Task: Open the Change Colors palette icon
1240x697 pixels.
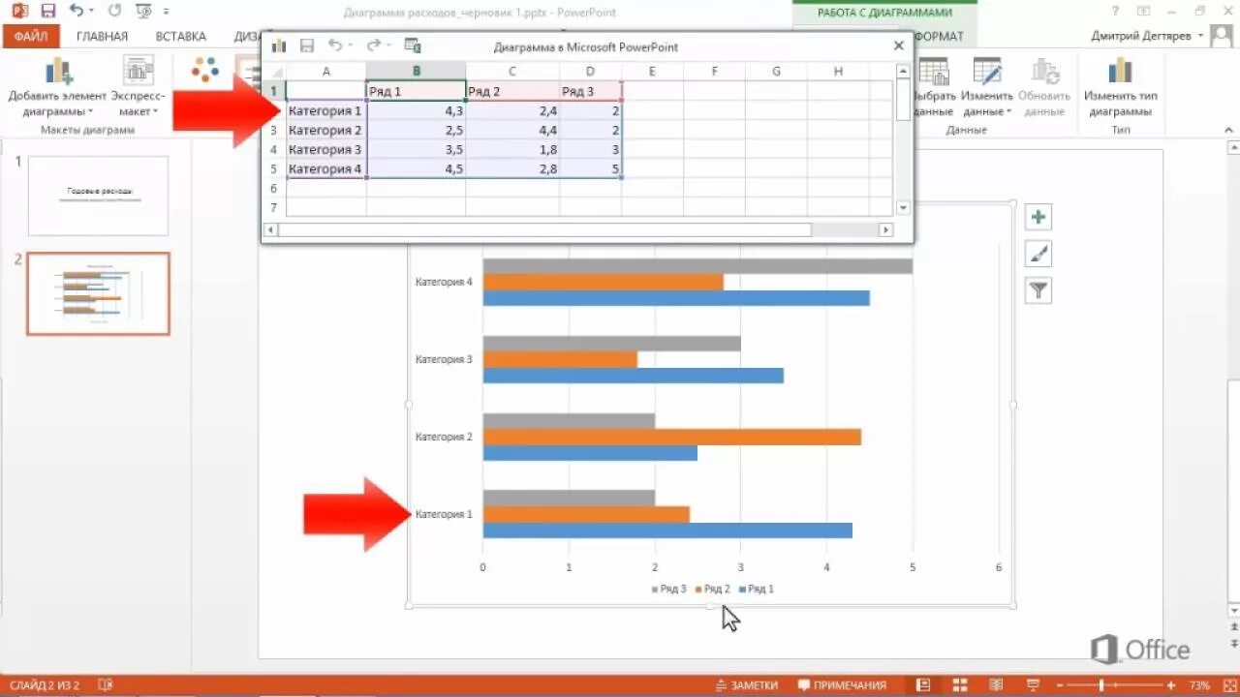Action: [205, 70]
